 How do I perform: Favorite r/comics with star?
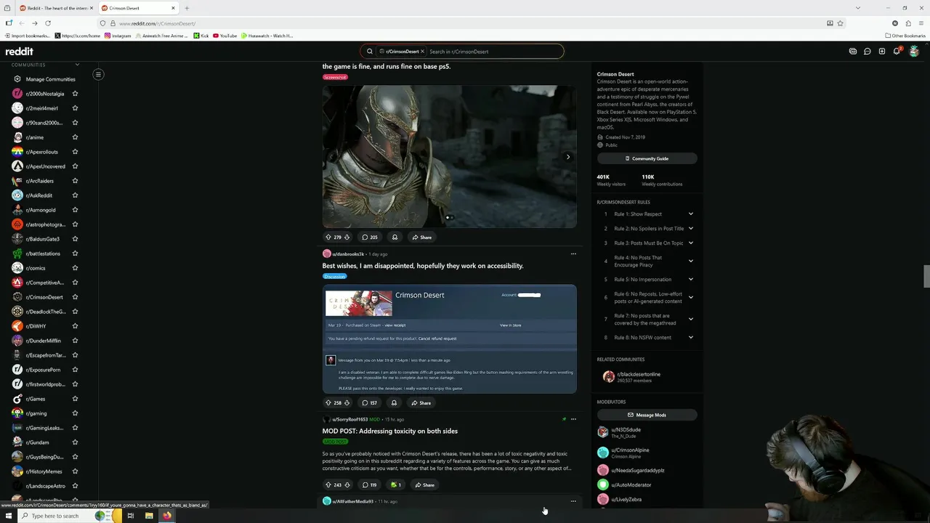[75, 268]
